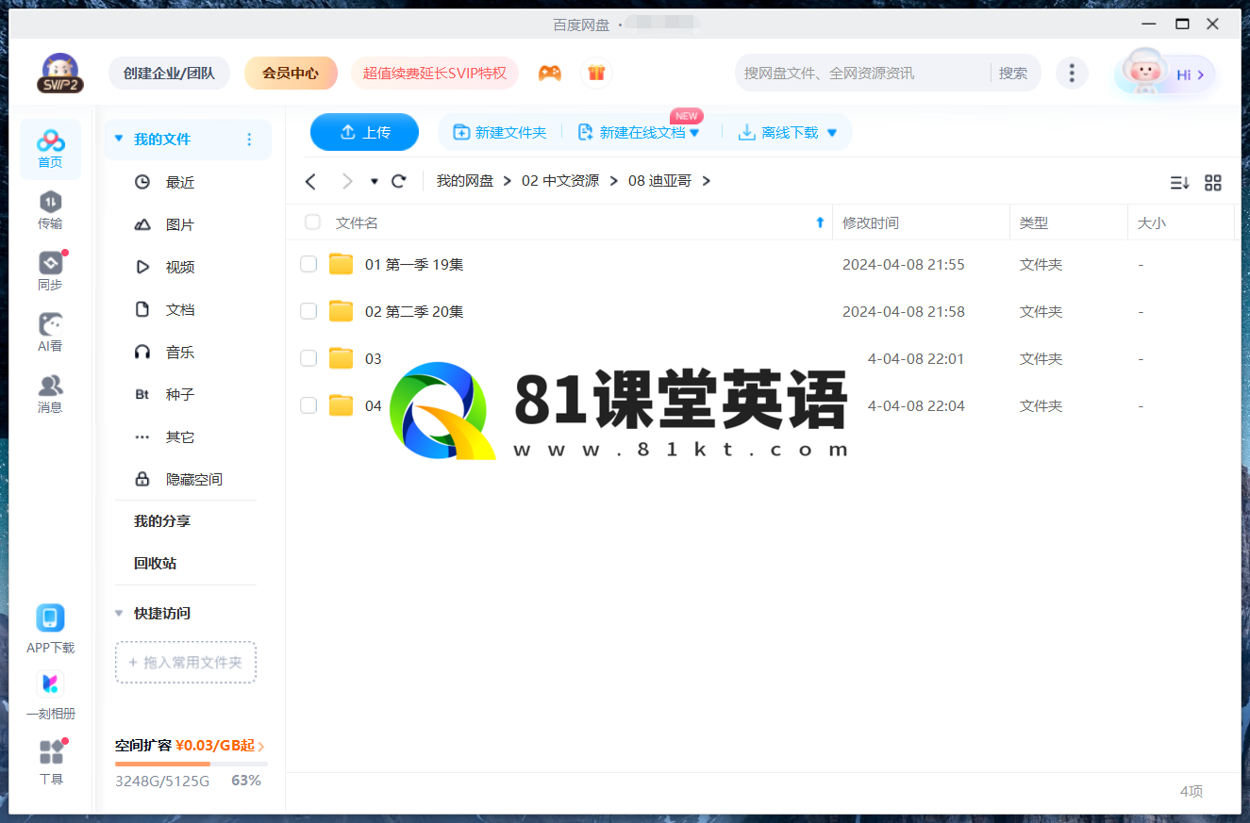Click the 上传 upload button

pos(364,132)
